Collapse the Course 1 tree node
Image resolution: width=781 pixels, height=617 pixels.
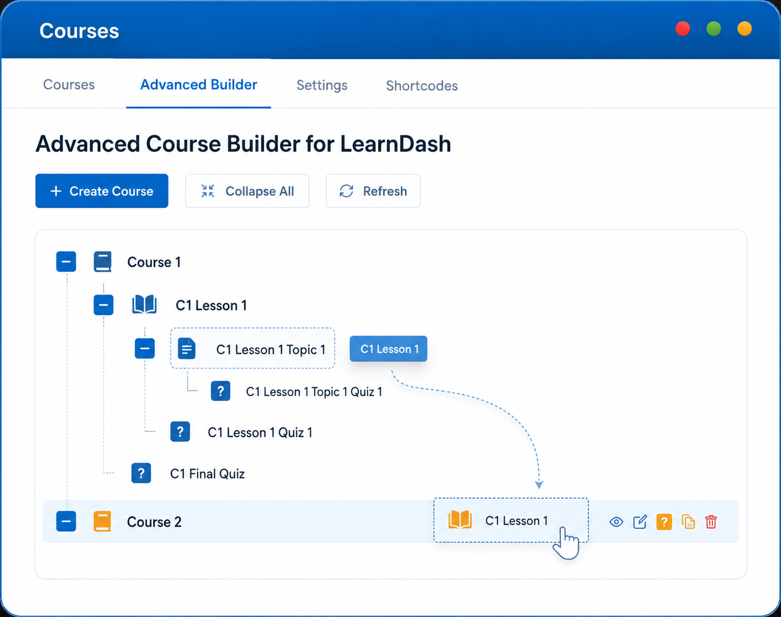[x=66, y=262]
